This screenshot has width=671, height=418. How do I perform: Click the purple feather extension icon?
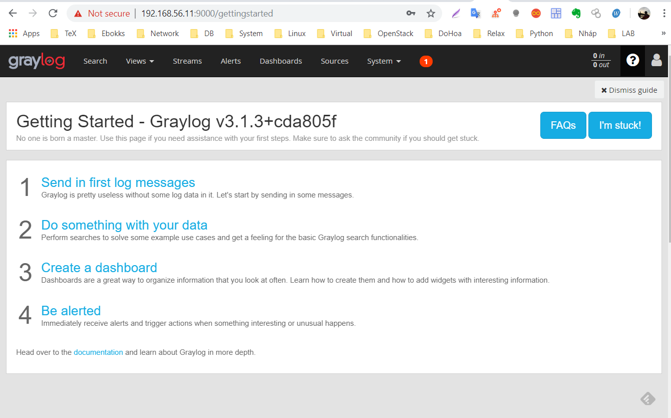[456, 14]
